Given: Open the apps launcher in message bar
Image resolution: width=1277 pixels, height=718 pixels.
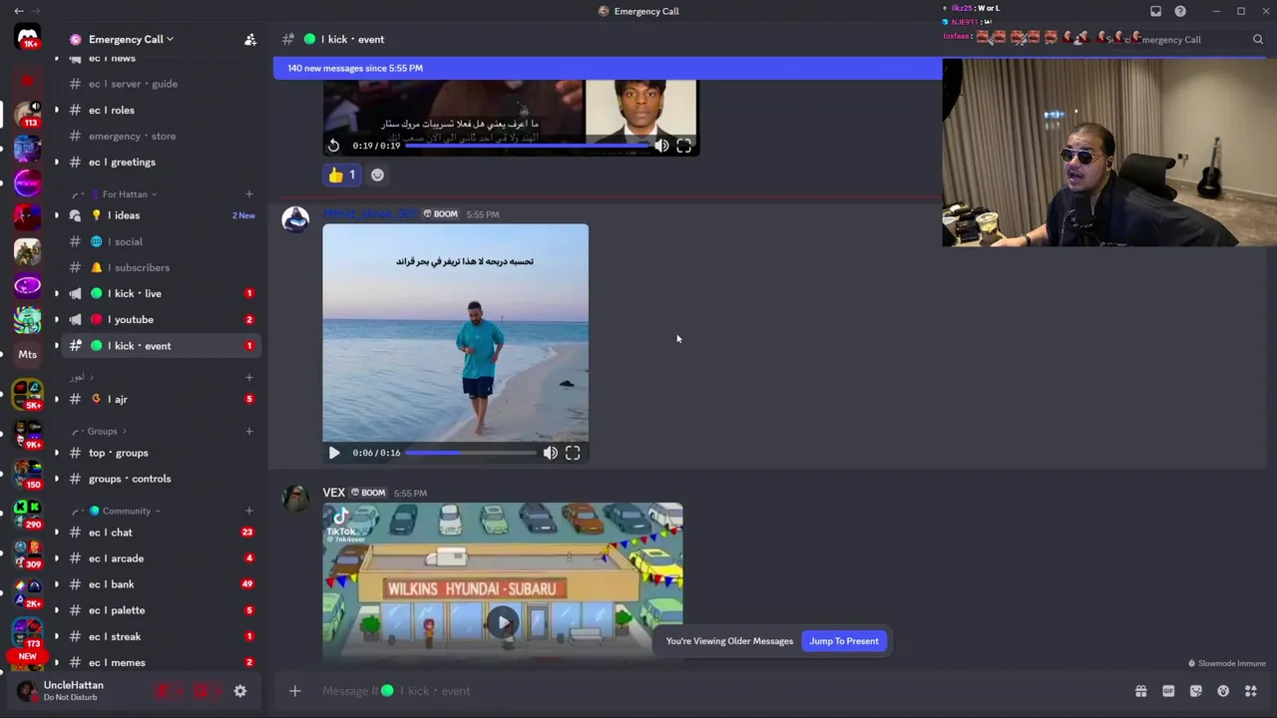Looking at the screenshot, I should (1250, 691).
